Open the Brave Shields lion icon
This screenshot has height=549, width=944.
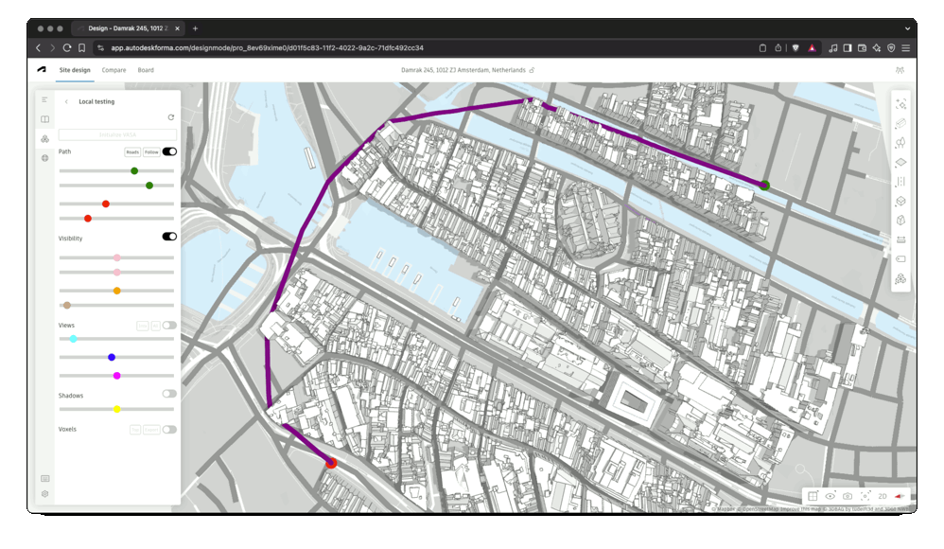point(795,47)
